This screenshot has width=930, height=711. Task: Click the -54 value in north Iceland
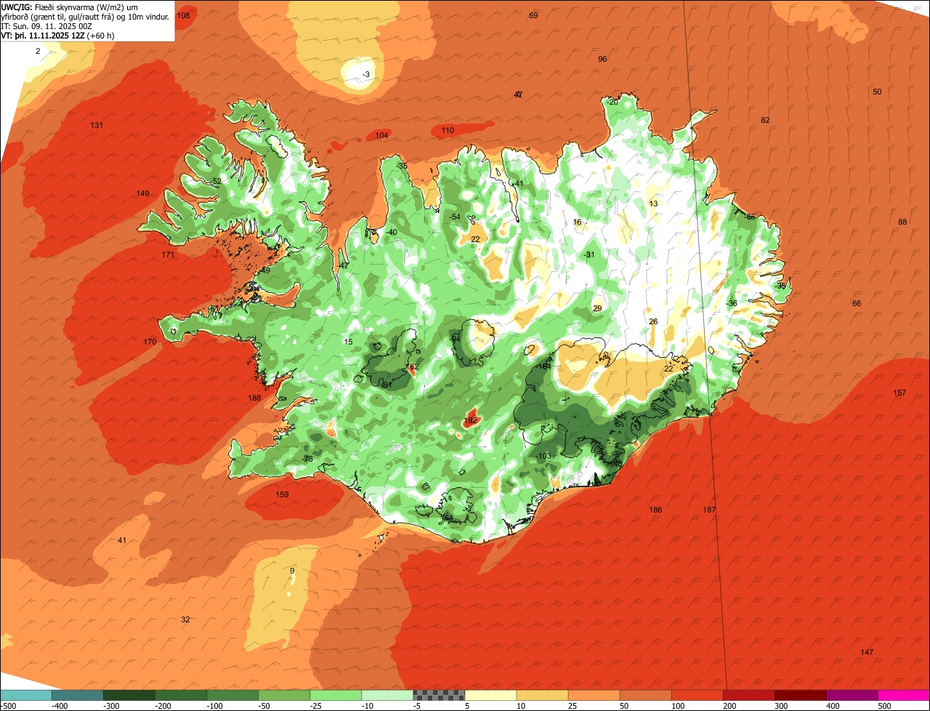pyautogui.click(x=455, y=217)
